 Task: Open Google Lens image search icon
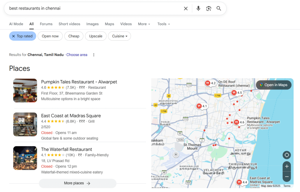pyautogui.click(x=209, y=8)
